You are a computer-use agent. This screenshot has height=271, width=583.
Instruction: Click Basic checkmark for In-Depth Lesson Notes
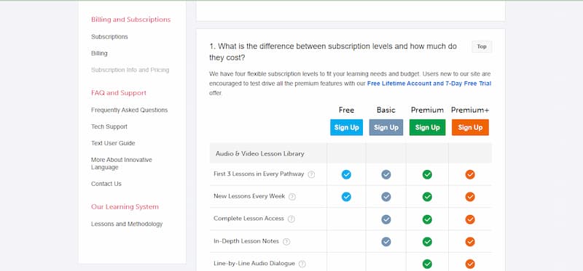tap(386, 242)
